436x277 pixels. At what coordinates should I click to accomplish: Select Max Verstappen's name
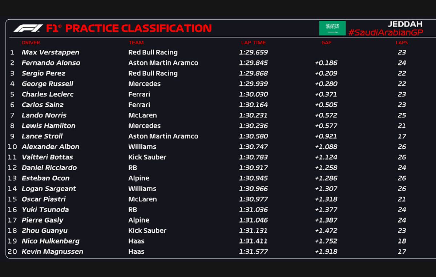51,52
